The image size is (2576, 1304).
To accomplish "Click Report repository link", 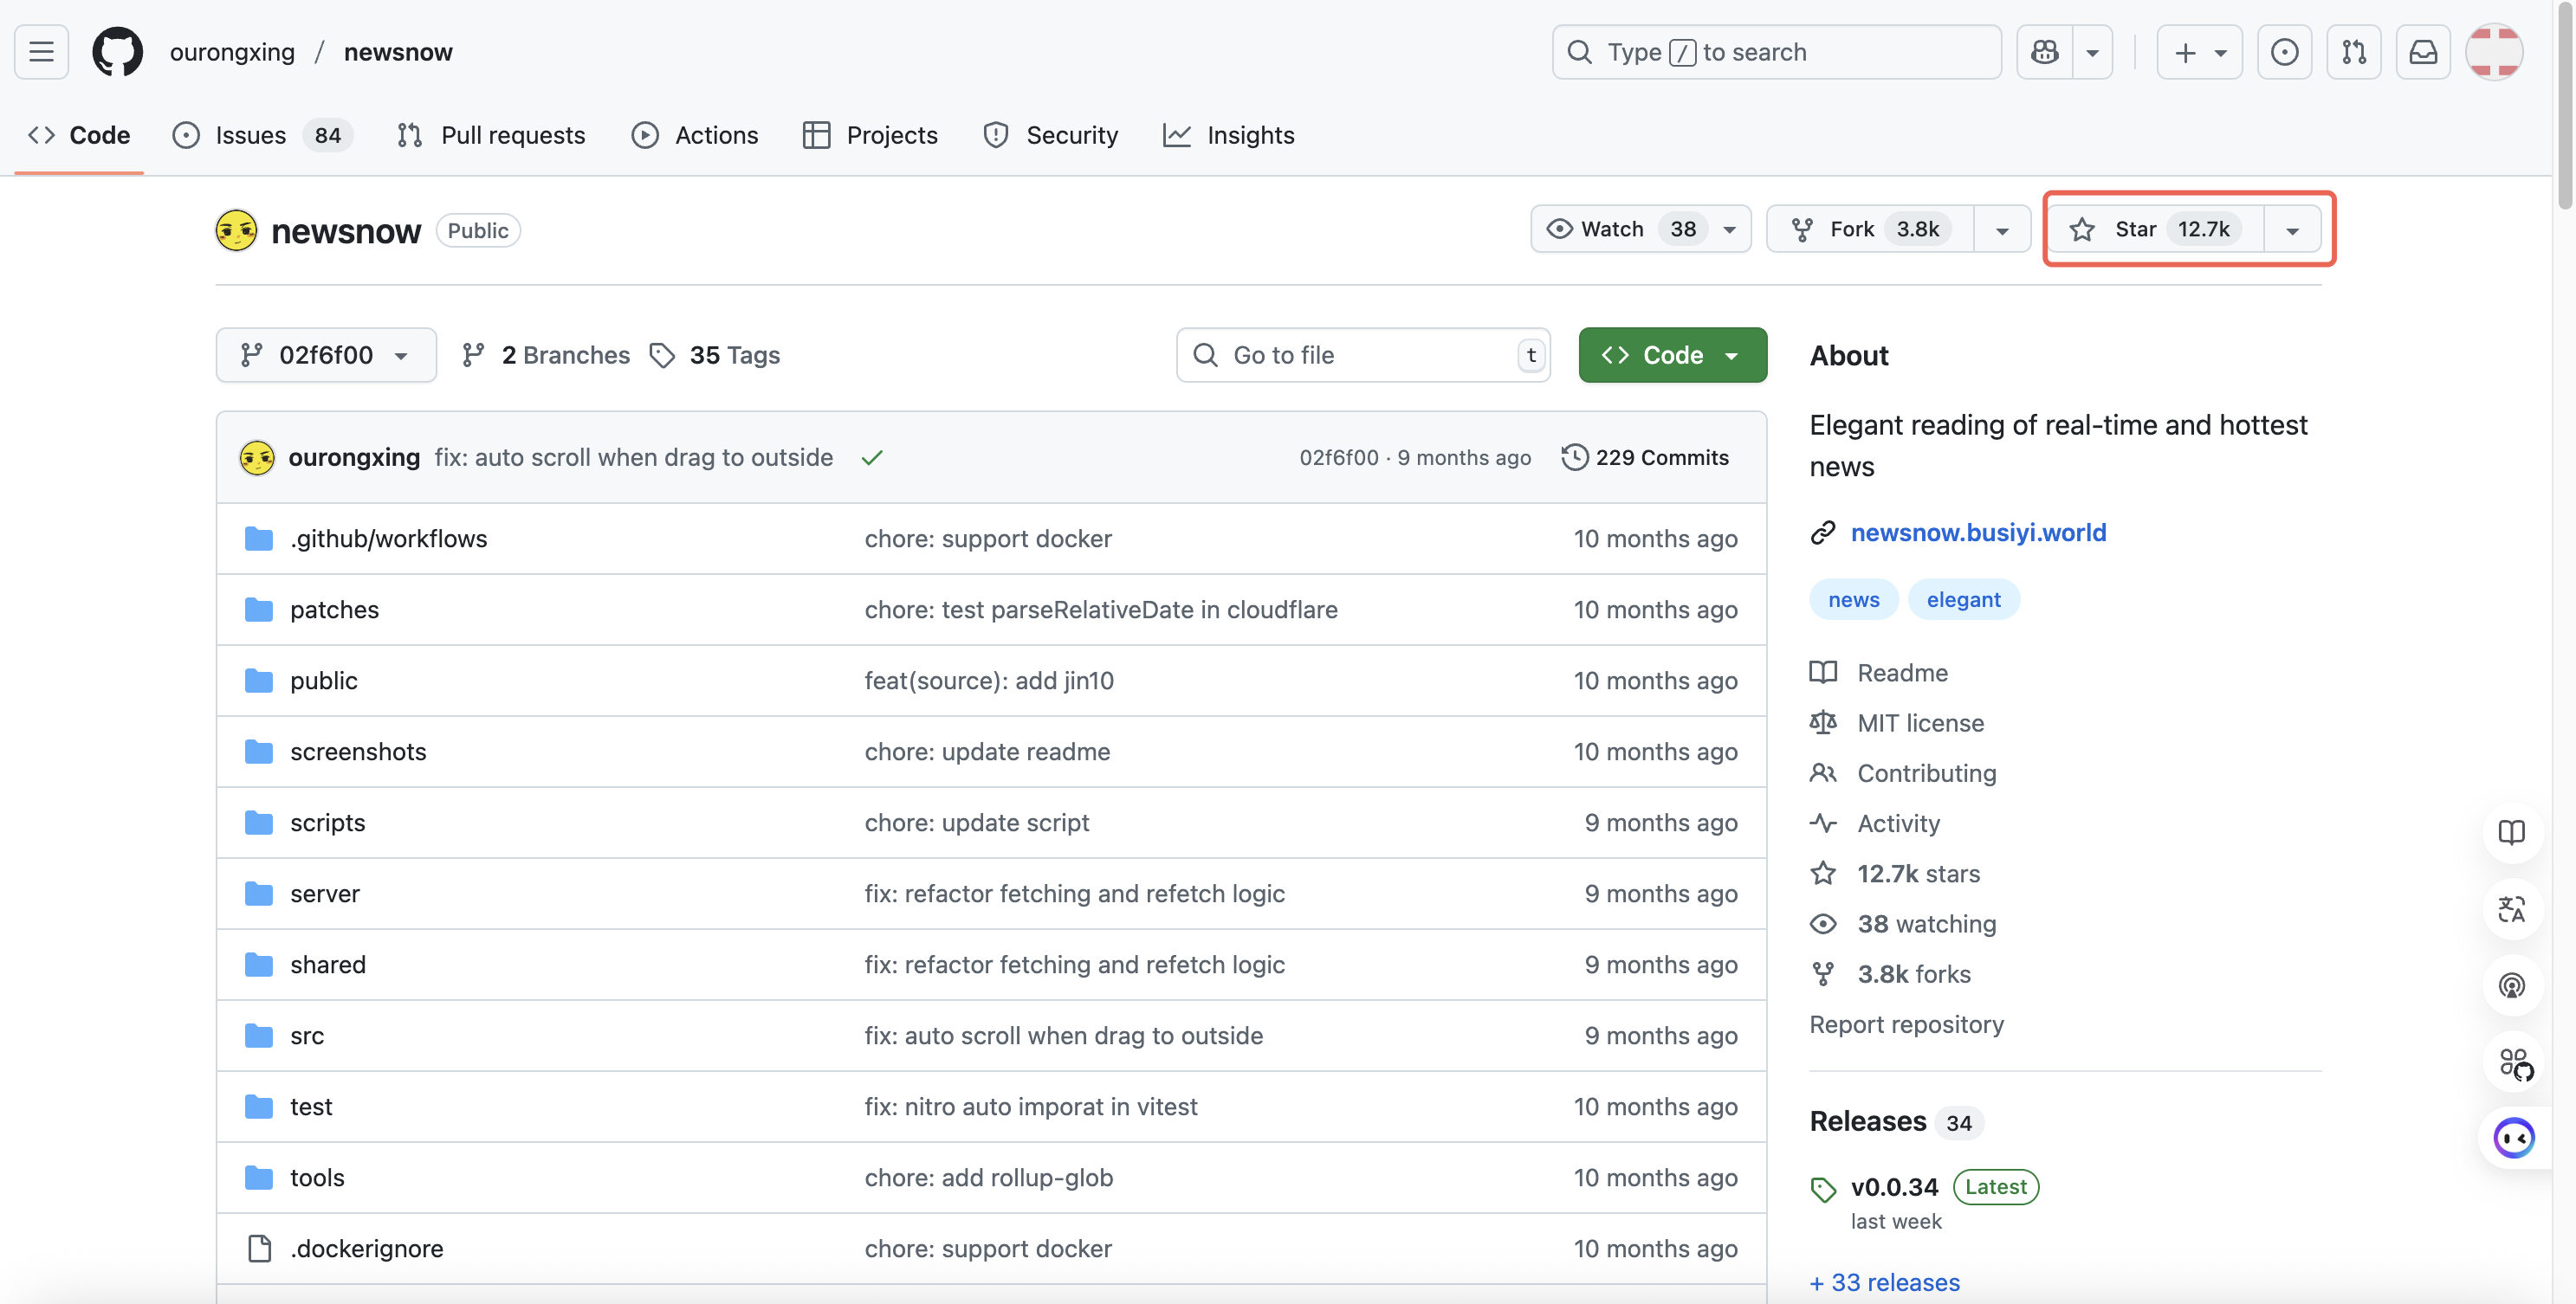I will [1907, 1025].
